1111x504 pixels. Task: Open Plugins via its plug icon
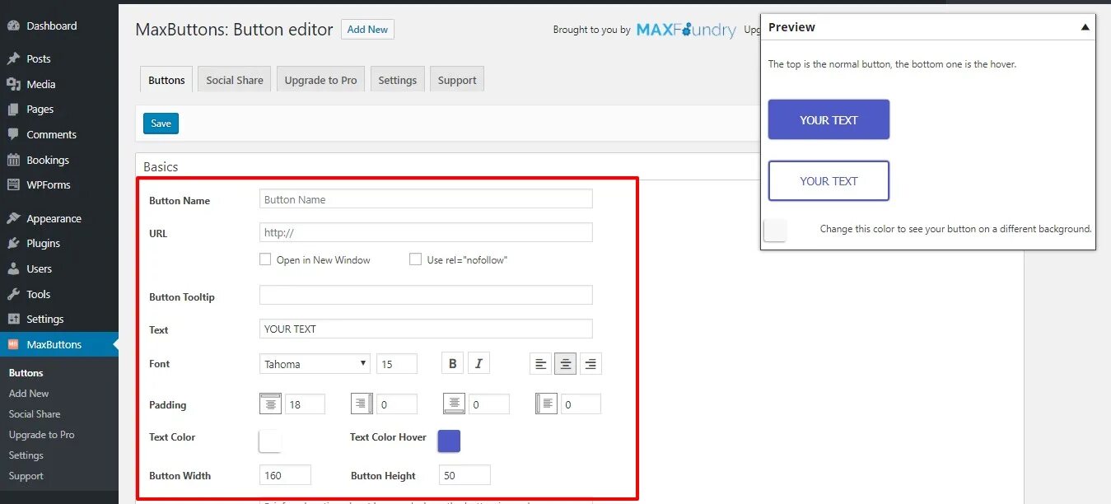[x=13, y=243]
